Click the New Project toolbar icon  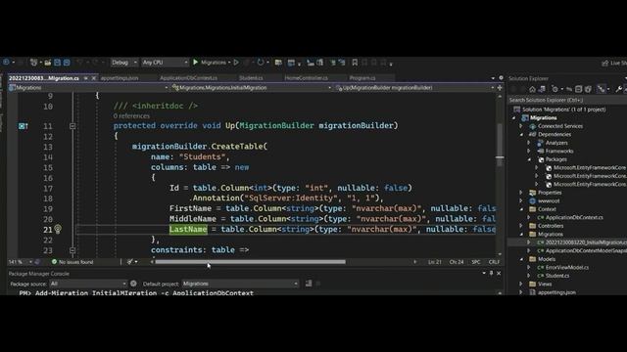pos(33,63)
